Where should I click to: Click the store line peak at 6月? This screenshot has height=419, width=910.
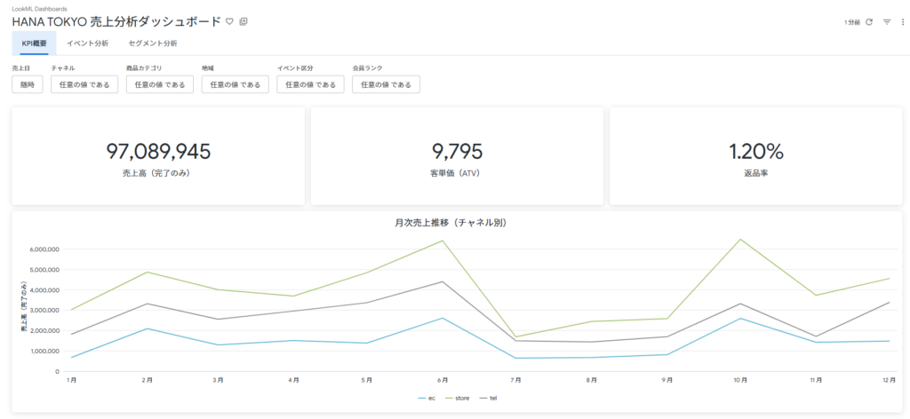[443, 241]
